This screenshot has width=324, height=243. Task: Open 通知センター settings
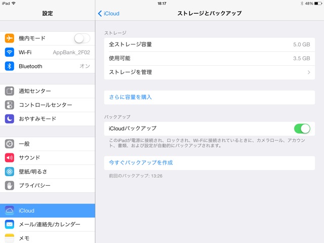[48, 91]
